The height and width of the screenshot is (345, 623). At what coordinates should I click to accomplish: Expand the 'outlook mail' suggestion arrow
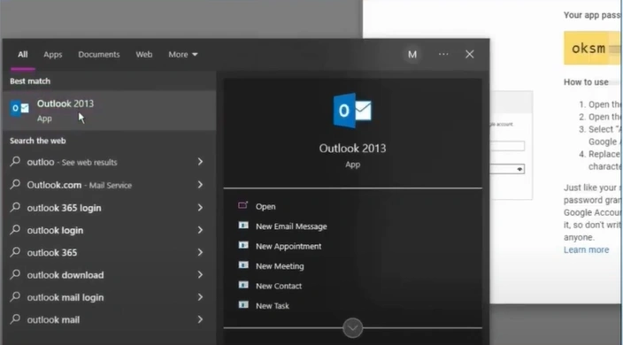[x=200, y=319]
